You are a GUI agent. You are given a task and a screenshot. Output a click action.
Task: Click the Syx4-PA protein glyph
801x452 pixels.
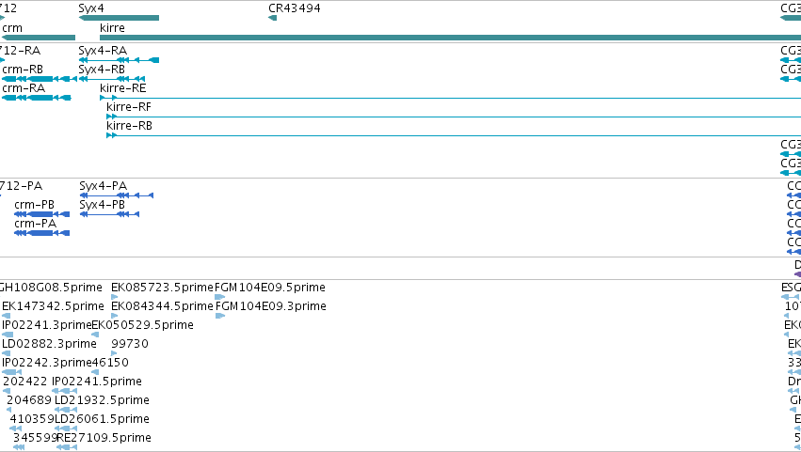point(117,195)
